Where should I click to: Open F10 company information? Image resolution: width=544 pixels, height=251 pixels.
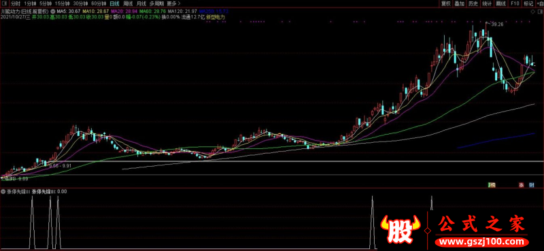coord(515,4)
